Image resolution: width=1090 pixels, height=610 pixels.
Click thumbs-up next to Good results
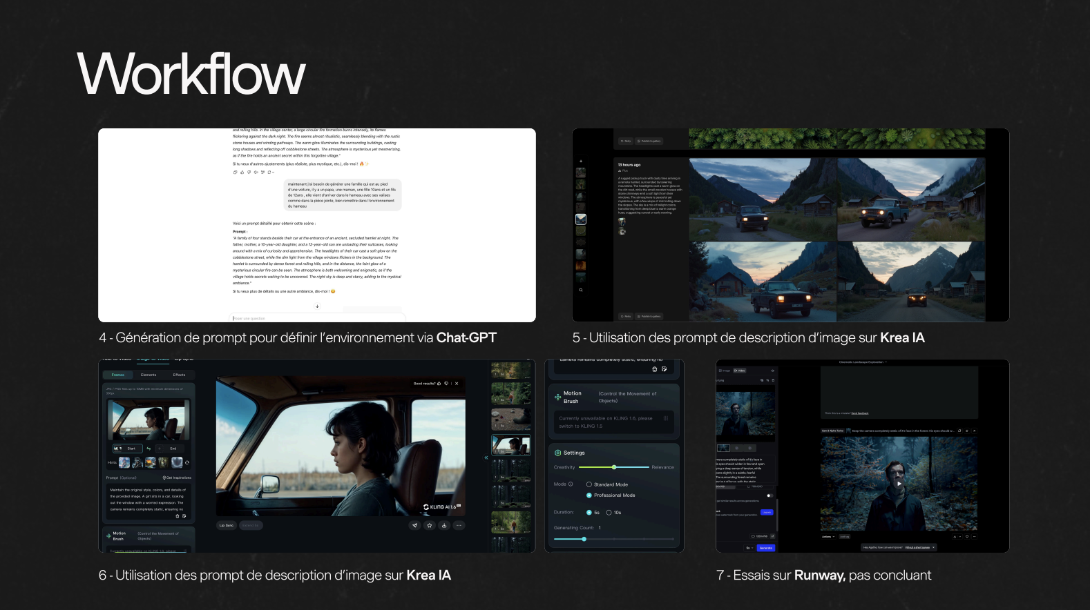439,384
